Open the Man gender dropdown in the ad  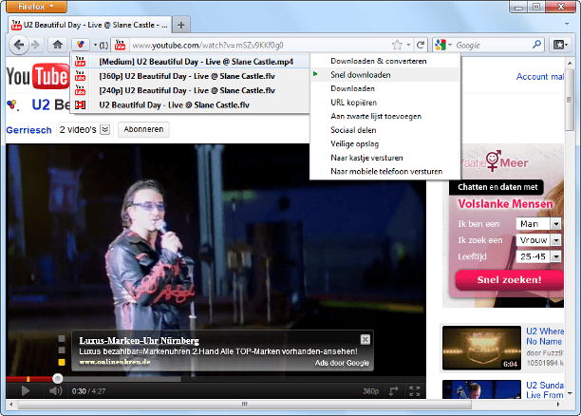coord(538,224)
